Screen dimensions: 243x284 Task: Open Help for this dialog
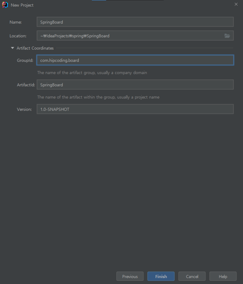223,276
